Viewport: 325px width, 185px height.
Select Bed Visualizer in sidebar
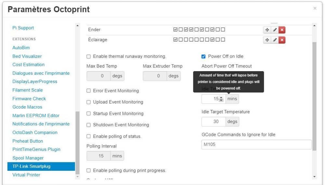27,56
